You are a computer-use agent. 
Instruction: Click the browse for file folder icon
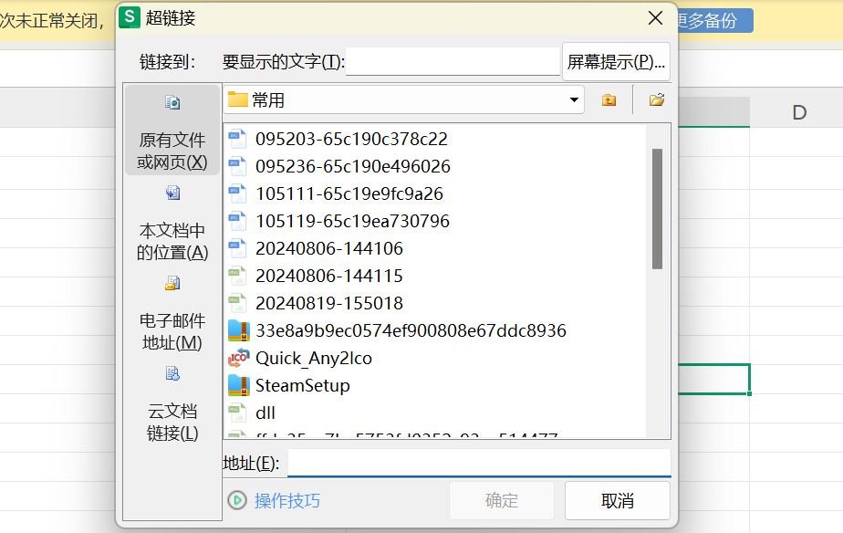click(657, 100)
